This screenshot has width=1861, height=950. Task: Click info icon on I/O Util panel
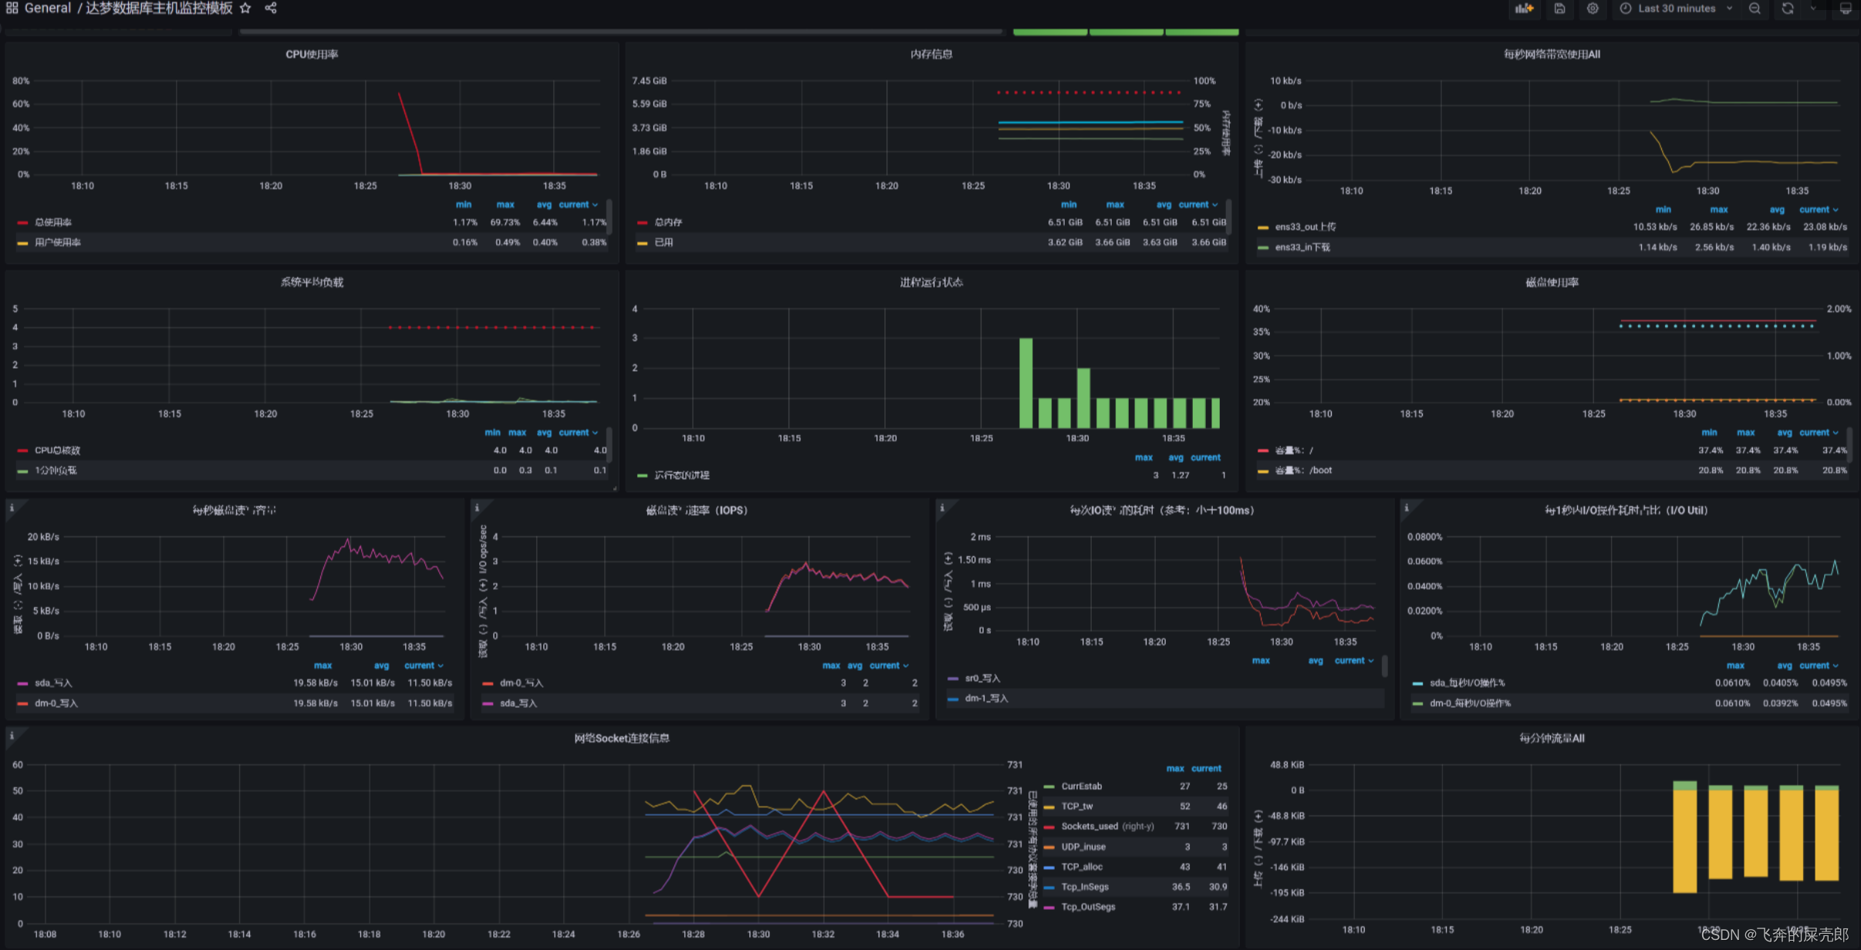(1407, 507)
